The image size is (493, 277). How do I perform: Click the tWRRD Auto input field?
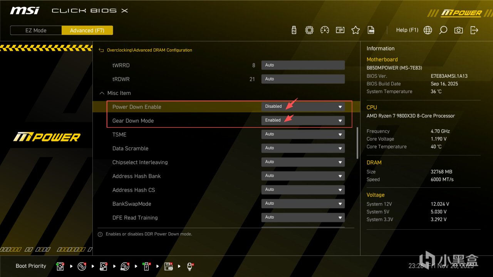point(303,65)
